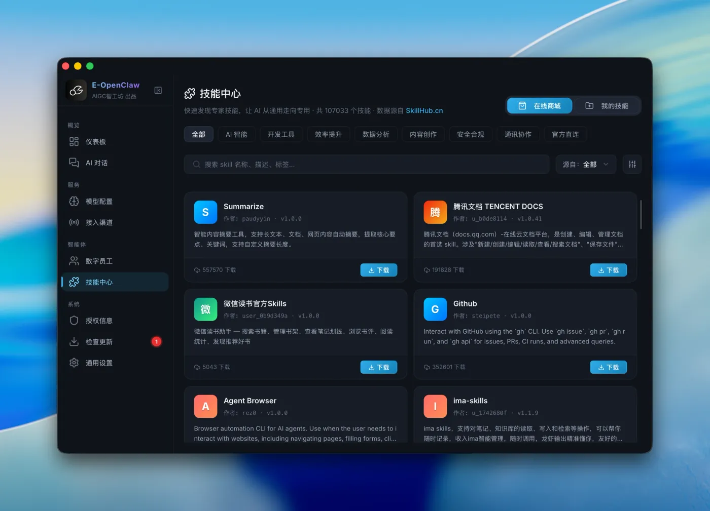Switch to the 我的技能 tab
Viewport: 710px width, 511px height.
point(607,106)
